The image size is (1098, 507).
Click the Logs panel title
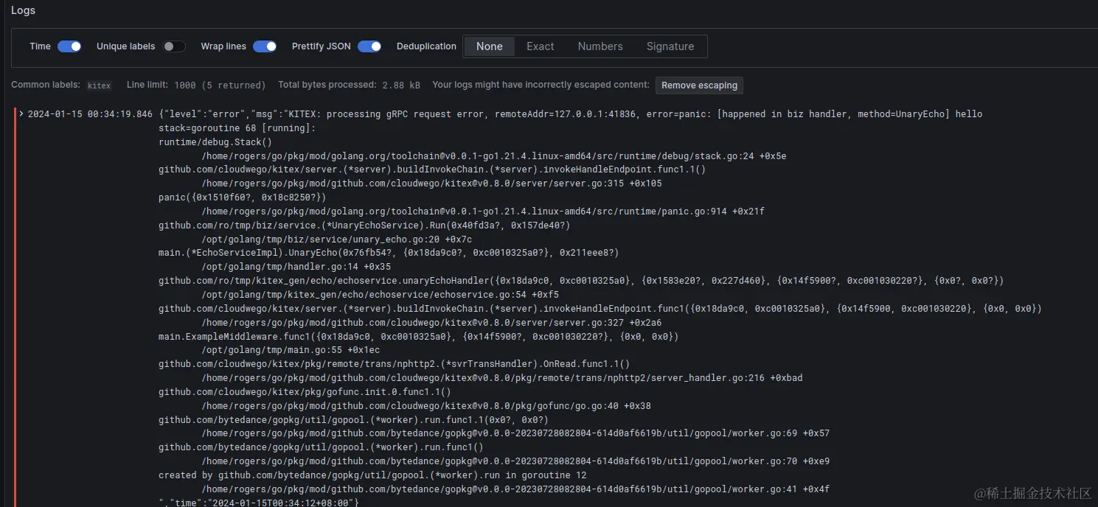click(x=23, y=10)
